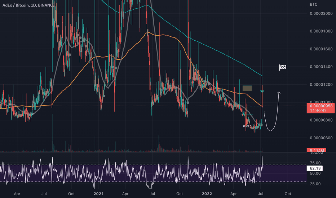Select the white curved arrow drawing

[x=272, y=111]
